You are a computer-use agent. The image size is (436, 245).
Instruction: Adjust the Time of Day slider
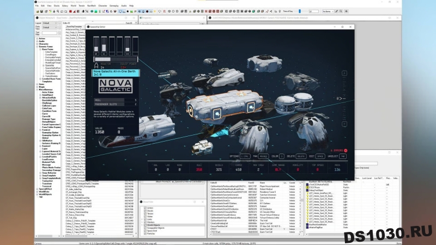click(299, 11)
